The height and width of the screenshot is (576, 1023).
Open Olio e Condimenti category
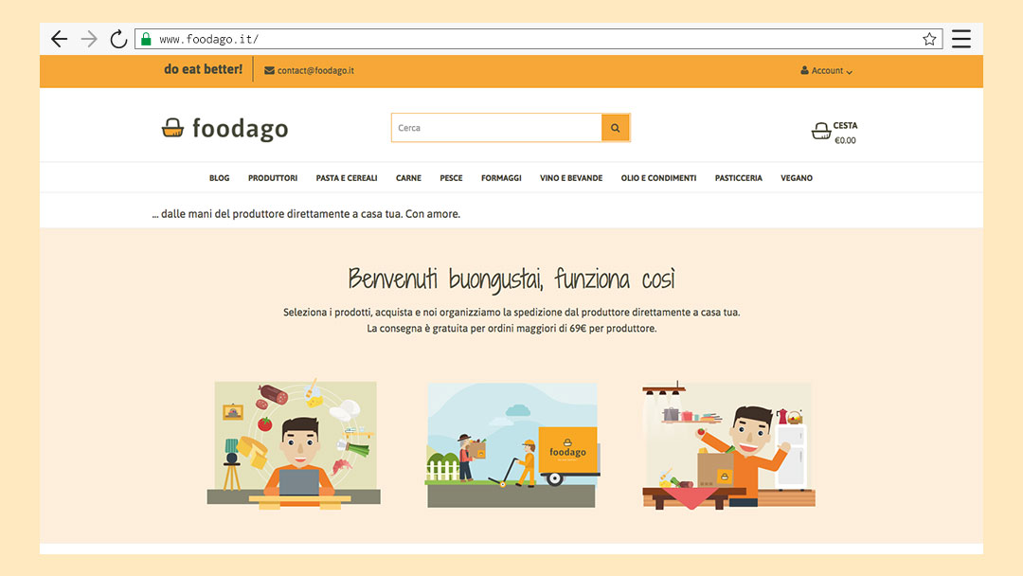coord(658,178)
